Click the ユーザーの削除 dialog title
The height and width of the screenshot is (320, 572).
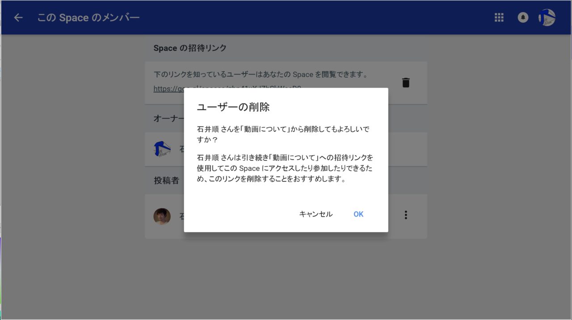coord(233,107)
